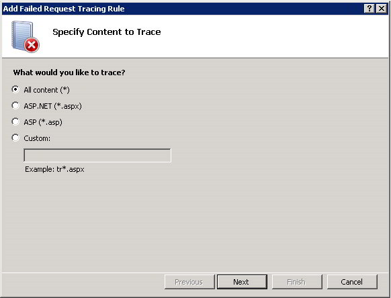391x298 pixels.
Task: Go to the Next wizard step
Action: (242, 282)
